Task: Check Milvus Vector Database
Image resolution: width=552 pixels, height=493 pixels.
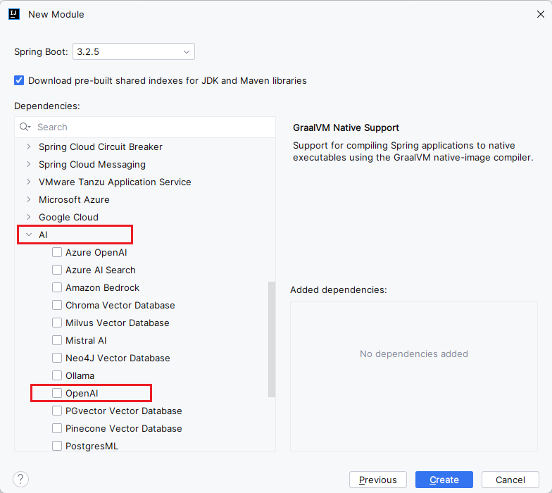Action: tap(57, 323)
